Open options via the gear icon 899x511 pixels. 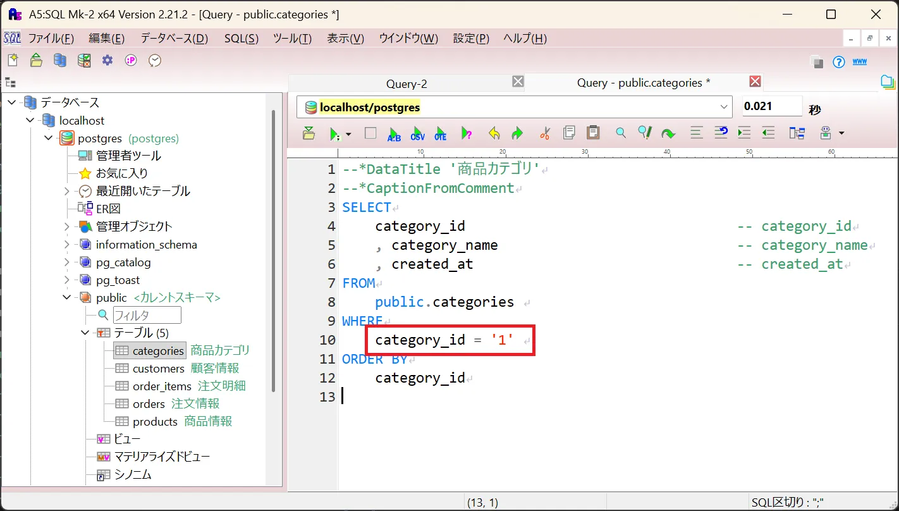click(107, 60)
